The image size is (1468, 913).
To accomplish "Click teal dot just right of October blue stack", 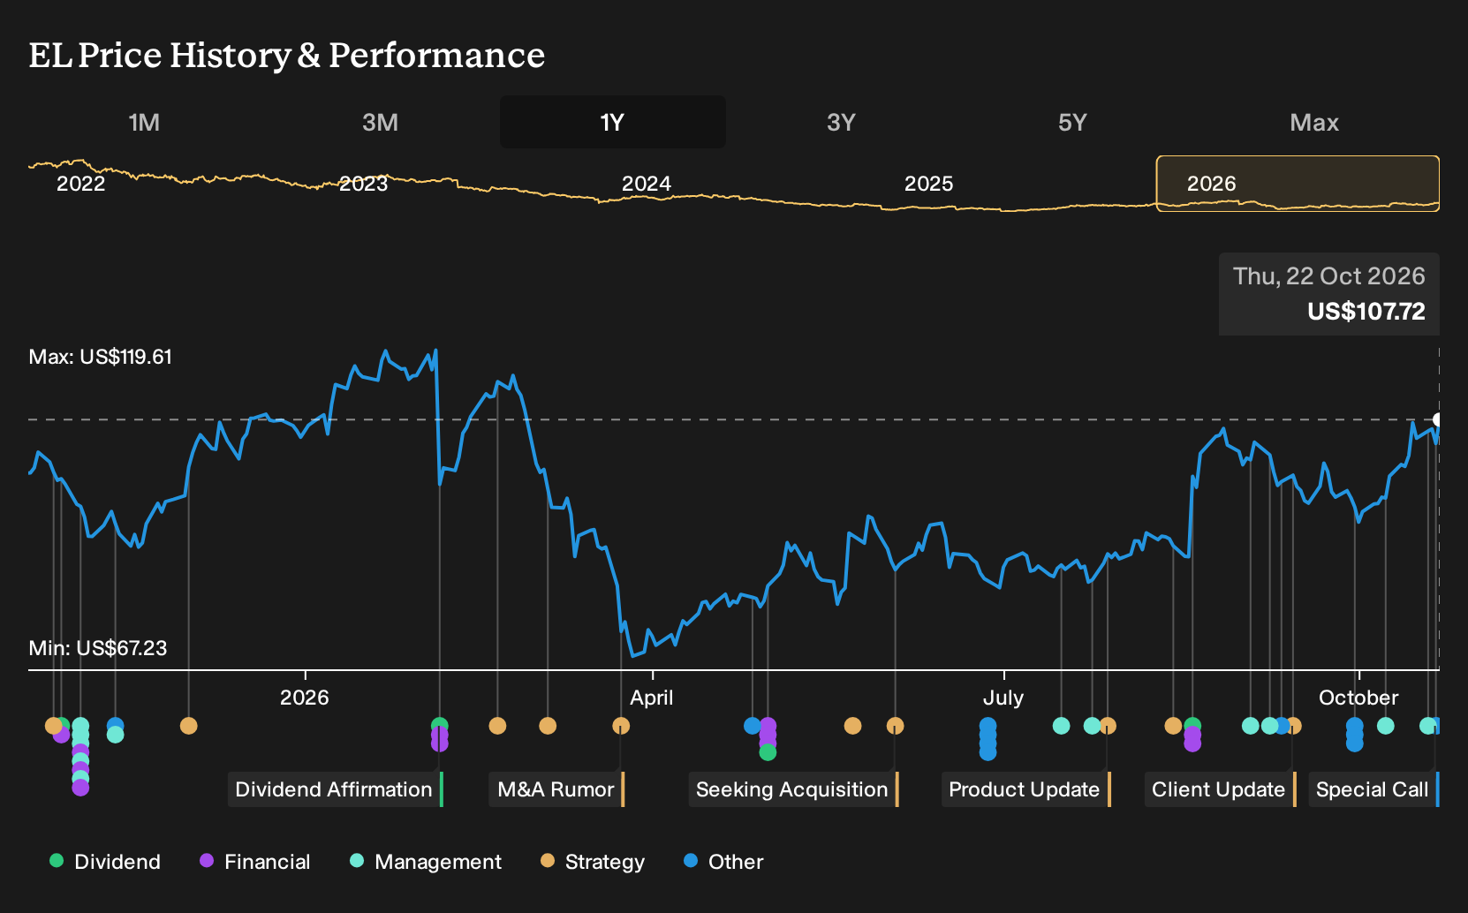I will [1385, 726].
